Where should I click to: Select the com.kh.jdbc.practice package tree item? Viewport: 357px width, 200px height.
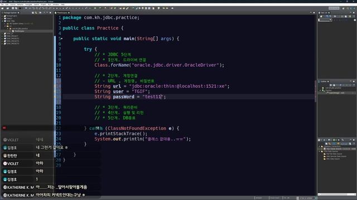pos(18,28)
